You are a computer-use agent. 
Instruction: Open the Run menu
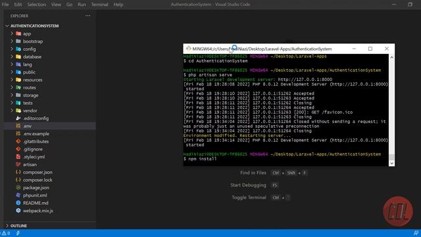82,5
